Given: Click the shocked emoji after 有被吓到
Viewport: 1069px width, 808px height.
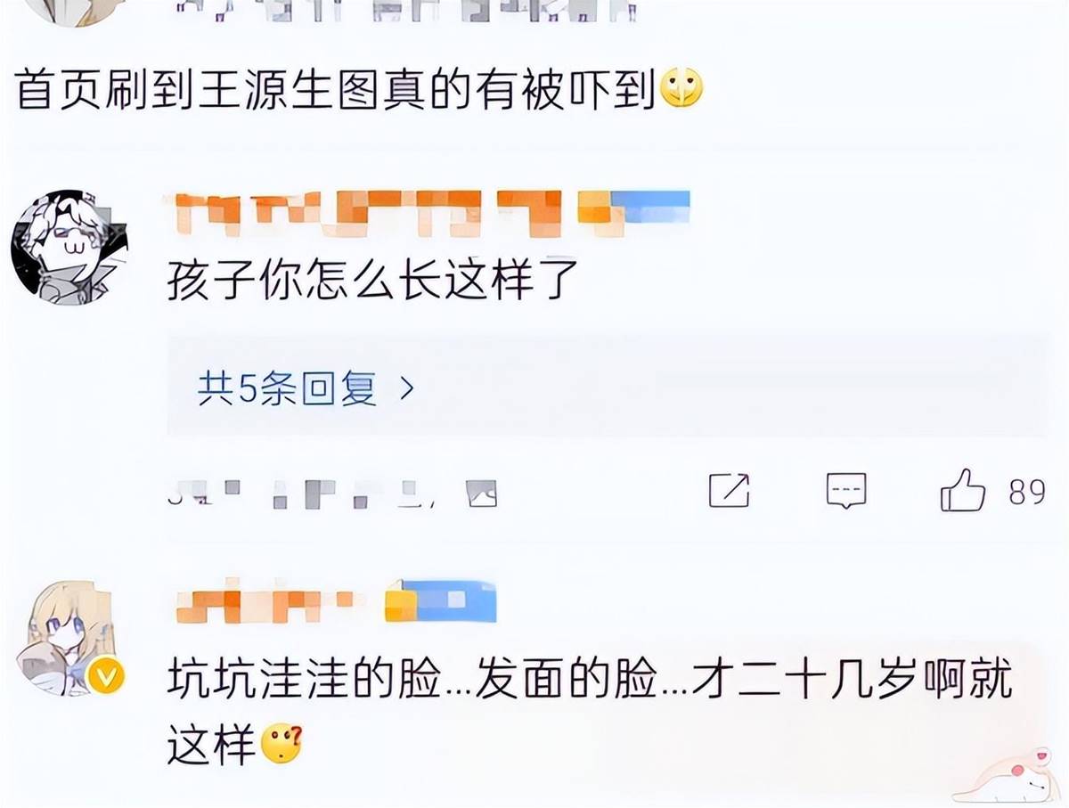Looking at the screenshot, I should click(x=681, y=89).
